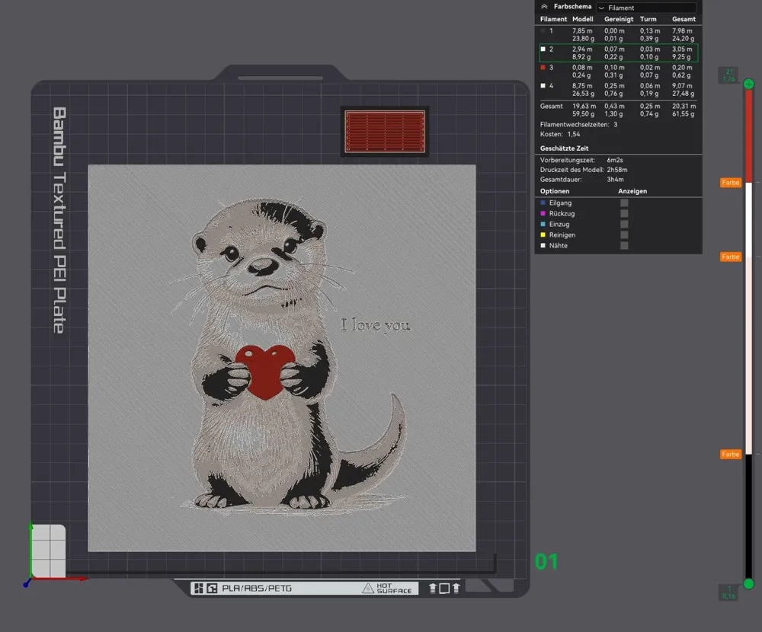Click the overall total length 20,31 m
762x632 pixels.
tap(684, 107)
